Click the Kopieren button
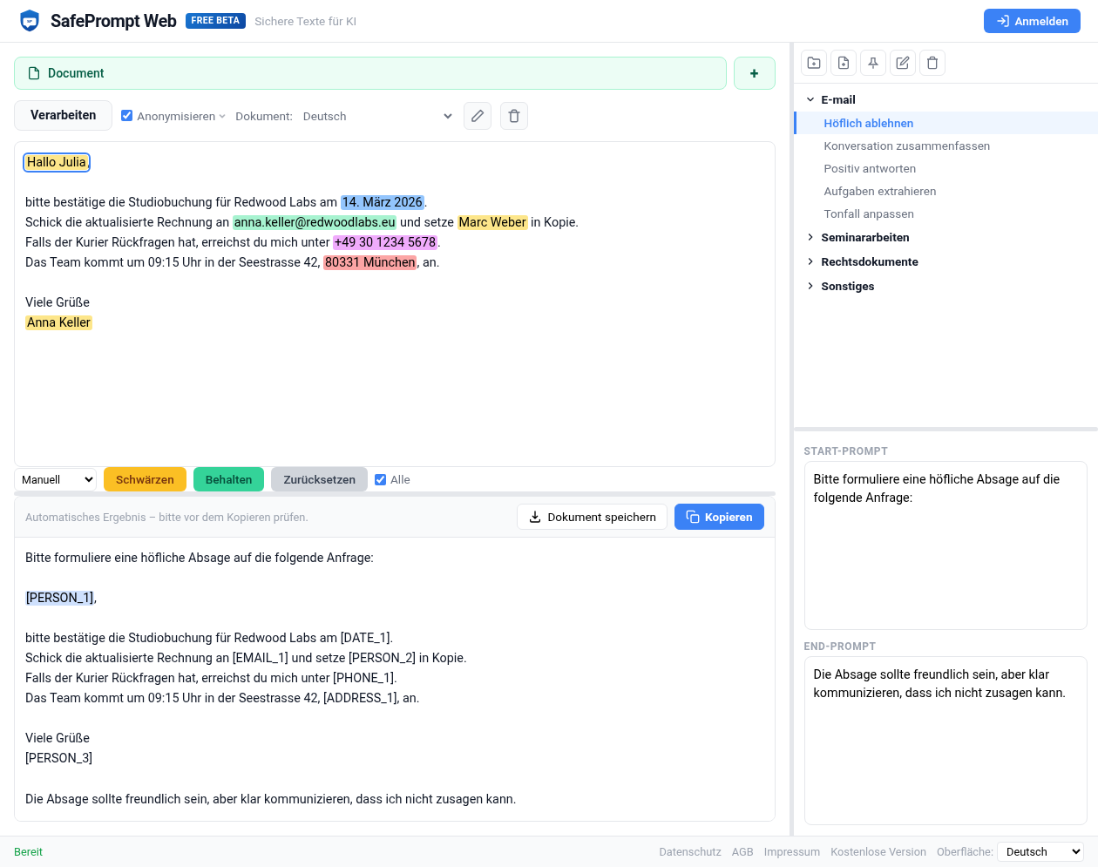 point(719,517)
